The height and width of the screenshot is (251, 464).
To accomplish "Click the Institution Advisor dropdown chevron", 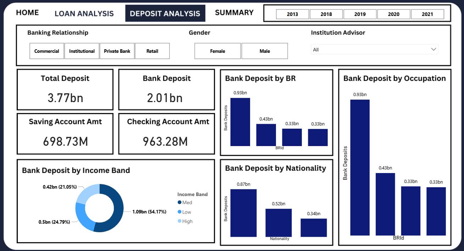I will (x=433, y=49).
